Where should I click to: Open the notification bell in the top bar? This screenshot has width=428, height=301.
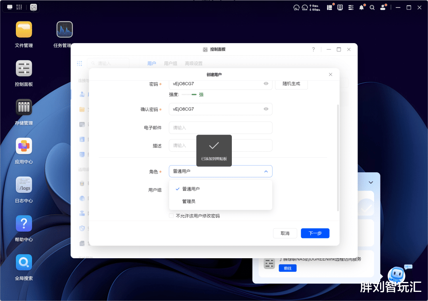pyautogui.click(x=362, y=8)
